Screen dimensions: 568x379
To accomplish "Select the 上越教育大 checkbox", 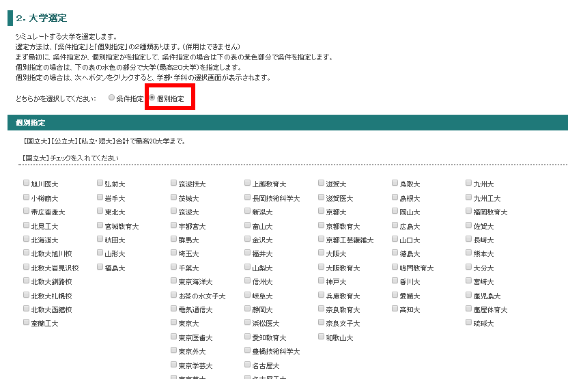I will (x=247, y=183).
